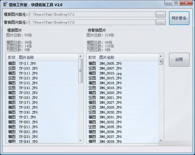Screen dimensions: 195x155
Task: Select the IMG_0007.JPG row
Action: pyautogui.click(x=123, y=68)
